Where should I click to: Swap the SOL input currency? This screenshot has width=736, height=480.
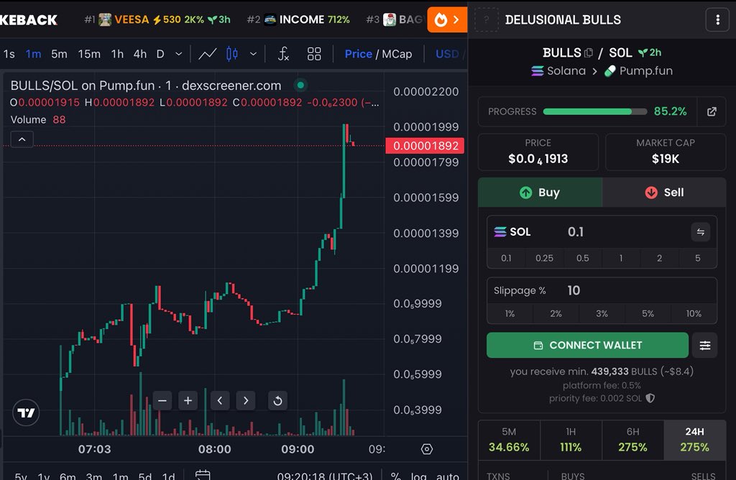[x=700, y=232]
